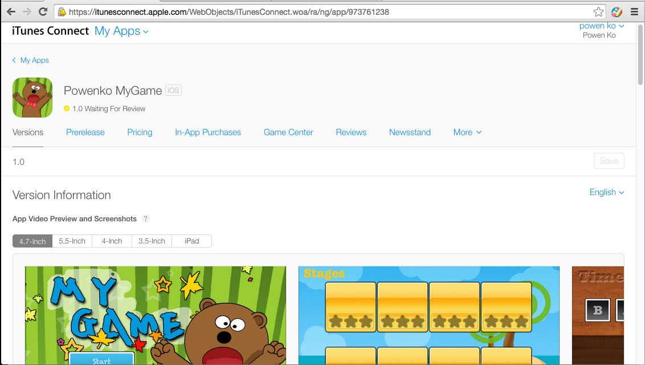This screenshot has height=365, width=645.
Task: Select the 5.5-Inch screenshot size
Action: tap(72, 241)
